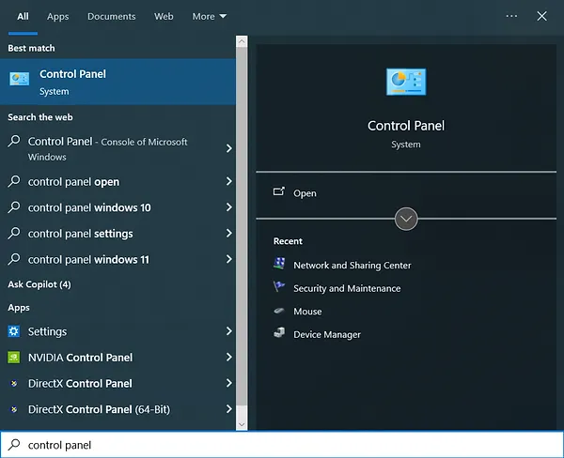The width and height of the screenshot is (564, 458).
Task: Click the magnifier icon in the search box
Action: (x=14, y=445)
